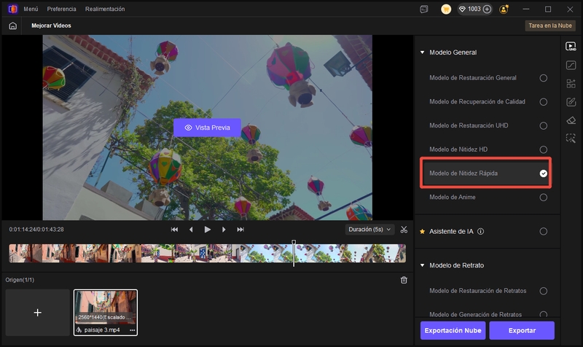Collapse the Modelo General section
Viewport: 583px width, 347px height.
422,52
